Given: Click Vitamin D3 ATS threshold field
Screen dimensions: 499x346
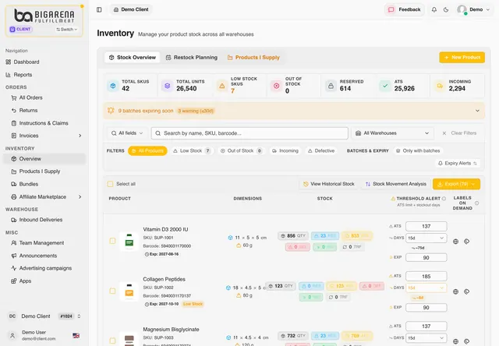Looking at the screenshot, I should (426, 226).
